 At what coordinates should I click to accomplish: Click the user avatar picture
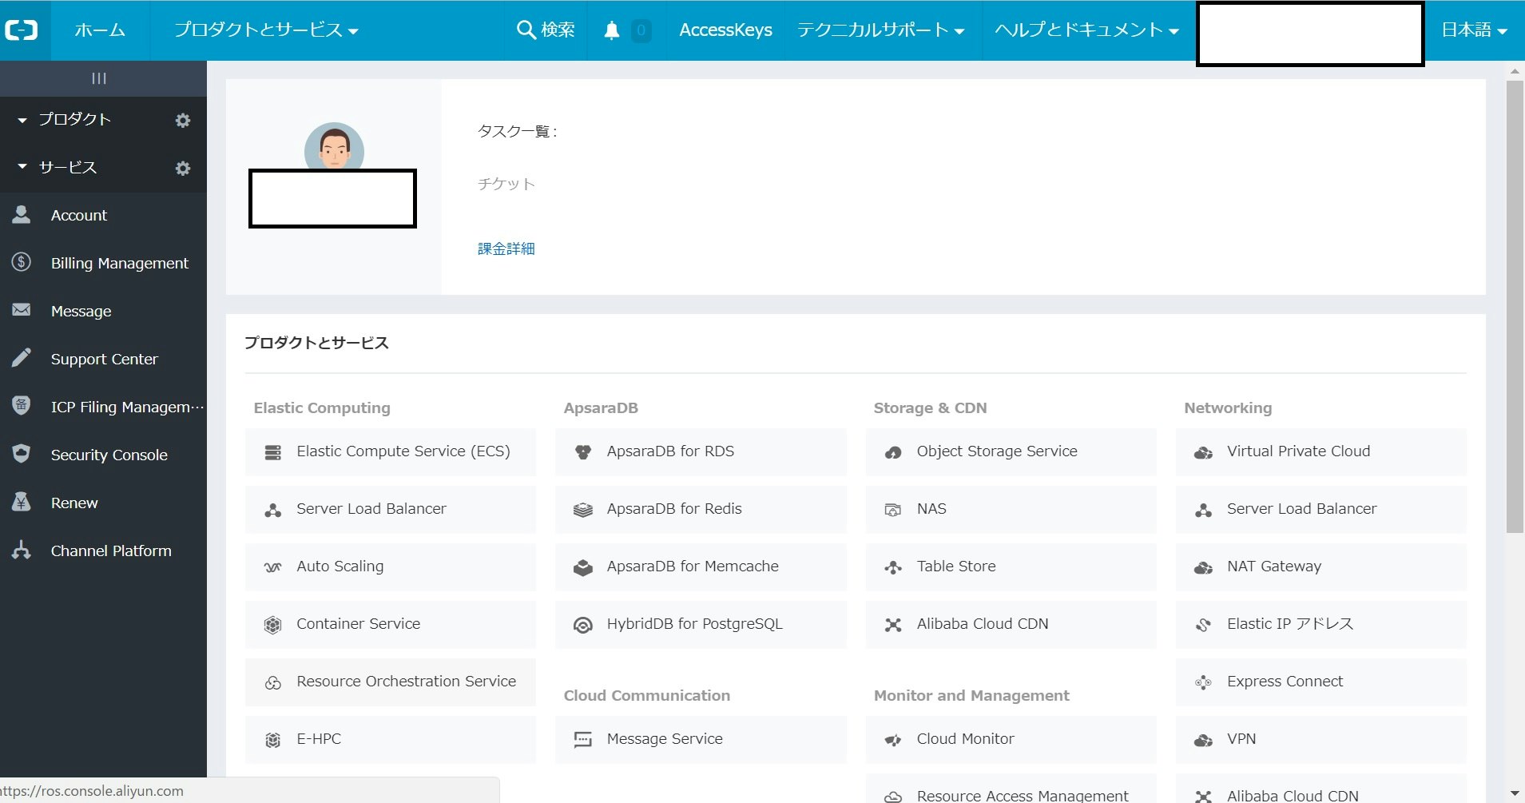click(x=334, y=146)
